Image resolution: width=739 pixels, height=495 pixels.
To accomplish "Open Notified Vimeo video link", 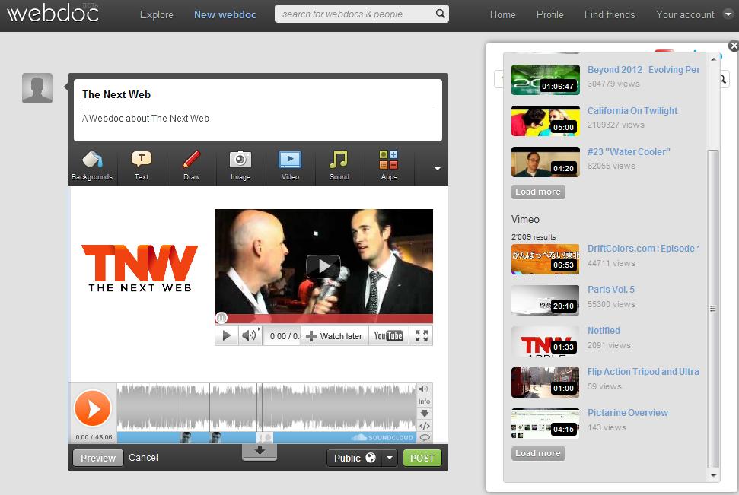I will click(604, 330).
